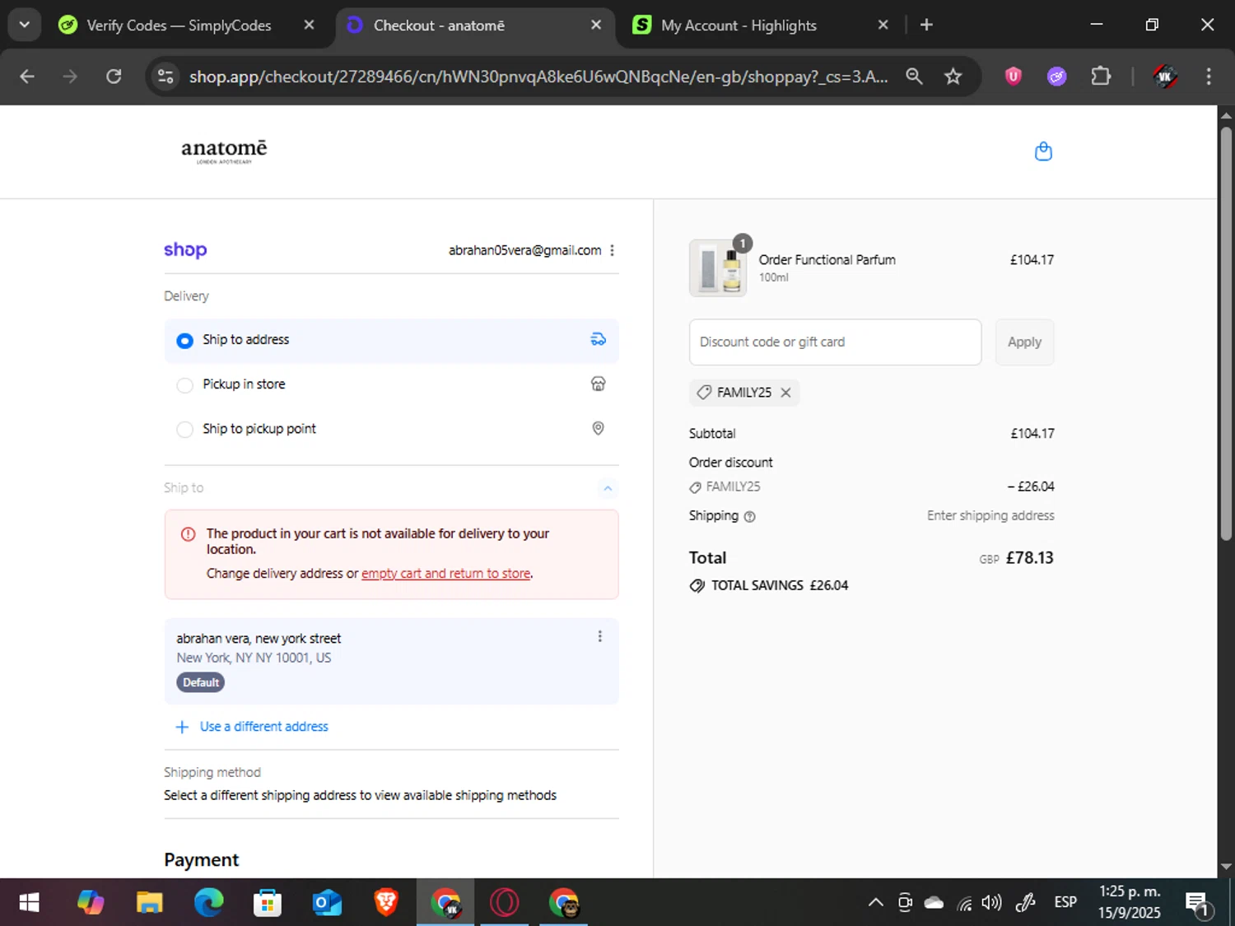Open Outlook from taskbar
1235x926 pixels.
(327, 903)
